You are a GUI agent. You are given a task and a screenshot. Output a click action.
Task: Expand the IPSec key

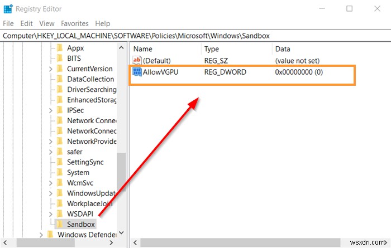(51, 110)
